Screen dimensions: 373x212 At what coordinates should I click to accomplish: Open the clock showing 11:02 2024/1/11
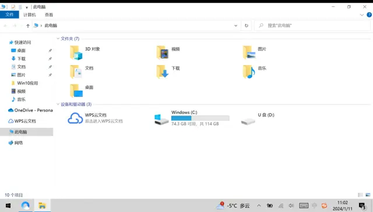coord(342,206)
